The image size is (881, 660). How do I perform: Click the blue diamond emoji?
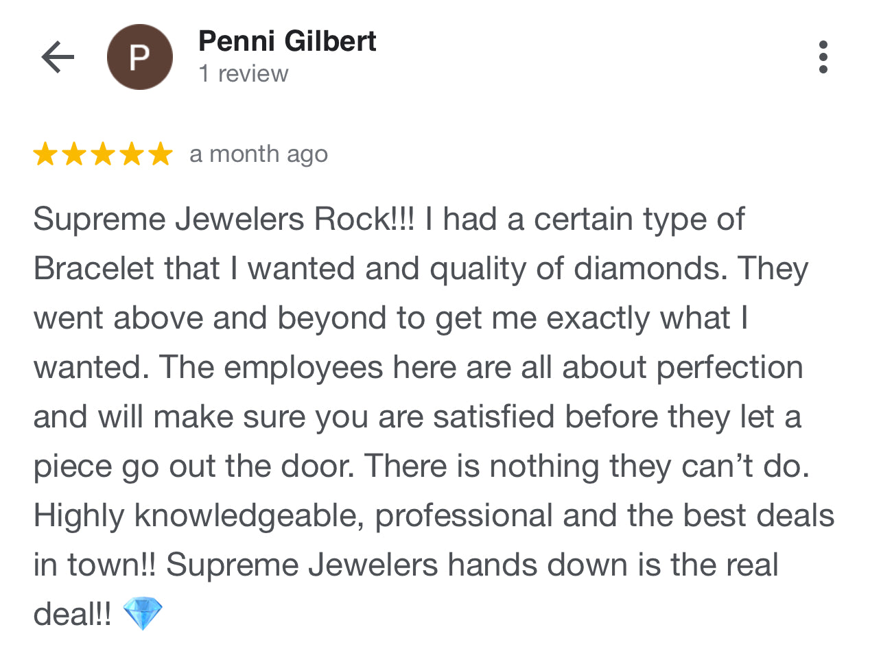tap(143, 613)
